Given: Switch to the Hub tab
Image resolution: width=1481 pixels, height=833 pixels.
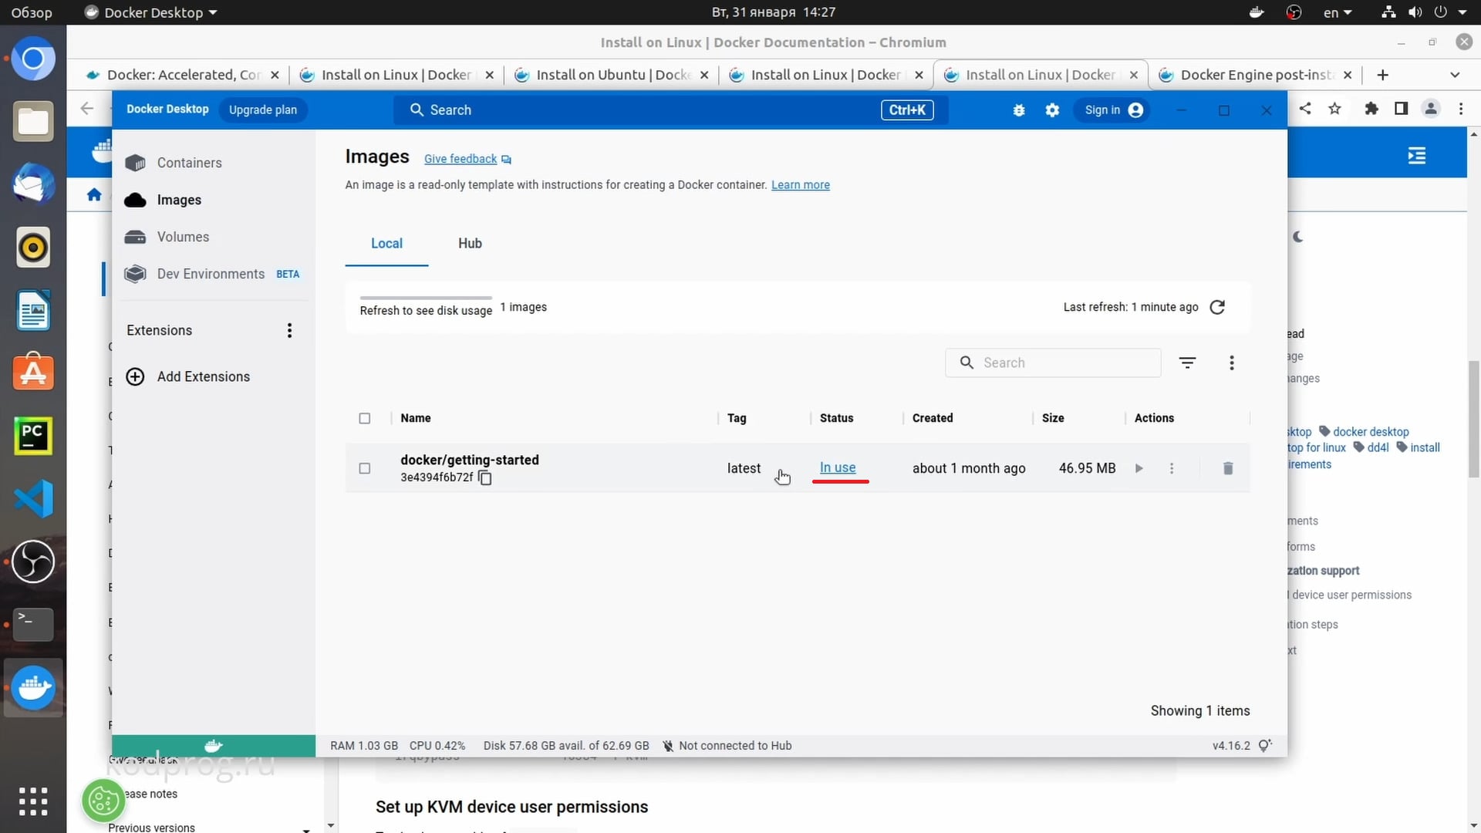Looking at the screenshot, I should tap(470, 244).
